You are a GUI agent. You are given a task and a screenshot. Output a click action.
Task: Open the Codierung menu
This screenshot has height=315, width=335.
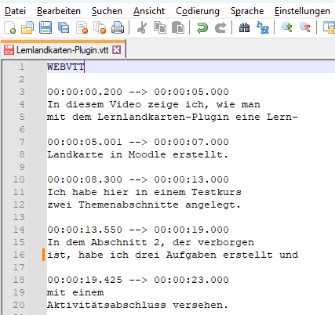tap(198, 11)
